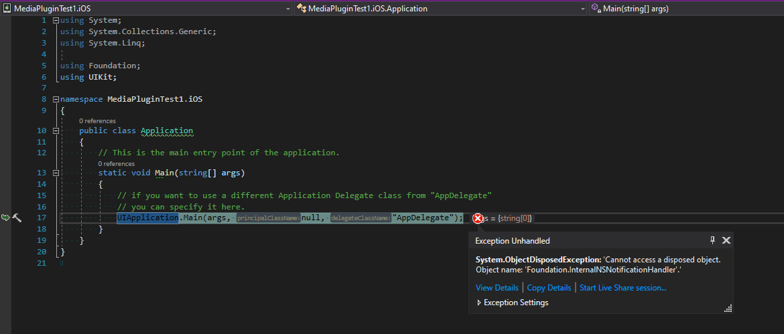This screenshot has width=784, height=334.
Task: Click the popup corner grip handle
Action: coord(728,309)
